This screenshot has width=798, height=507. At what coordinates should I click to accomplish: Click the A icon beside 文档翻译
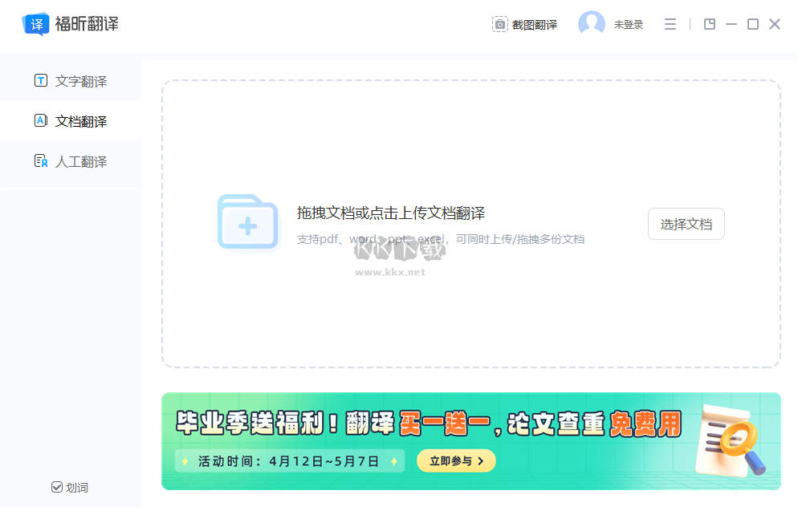pos(41,120)
